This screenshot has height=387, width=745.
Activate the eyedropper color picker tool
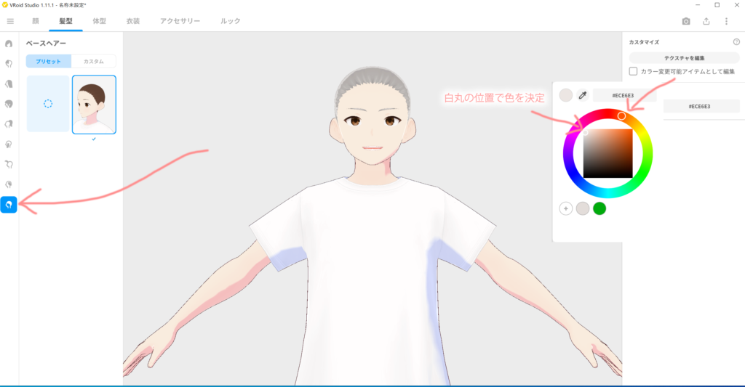point(582,95)
